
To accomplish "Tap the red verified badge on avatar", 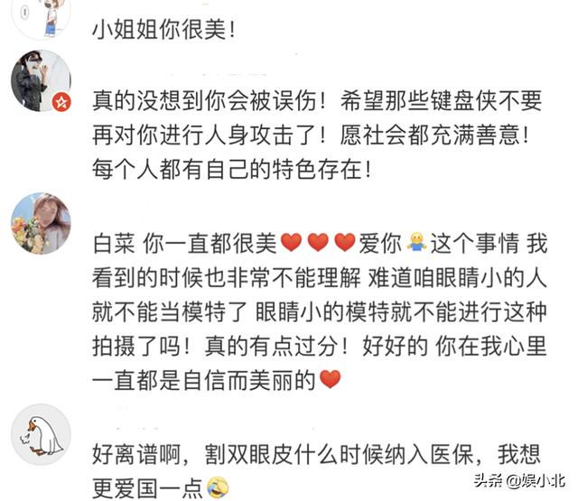I will click(61, 102).
